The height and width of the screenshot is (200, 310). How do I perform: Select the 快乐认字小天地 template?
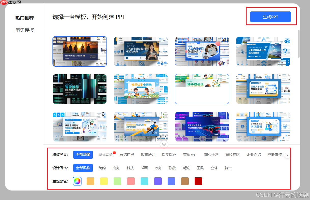click(x=141, y=89)
